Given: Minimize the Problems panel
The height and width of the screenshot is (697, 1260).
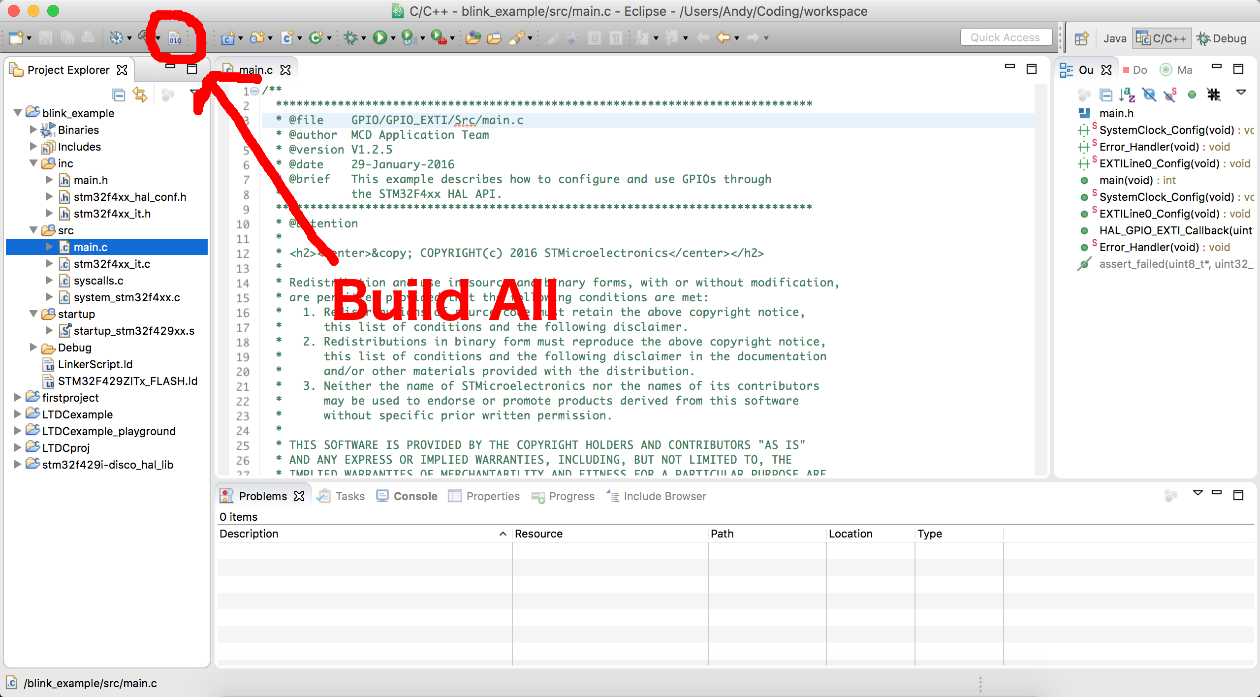Looking at the screenshot, I should (x=1217, y=492).
